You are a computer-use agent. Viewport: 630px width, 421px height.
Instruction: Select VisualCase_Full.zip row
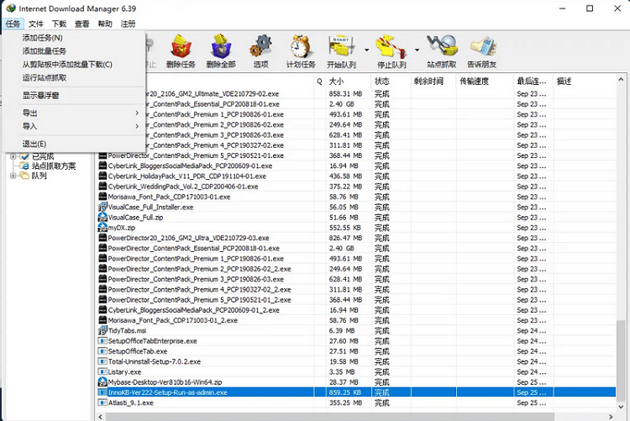(x=356, y=217)
